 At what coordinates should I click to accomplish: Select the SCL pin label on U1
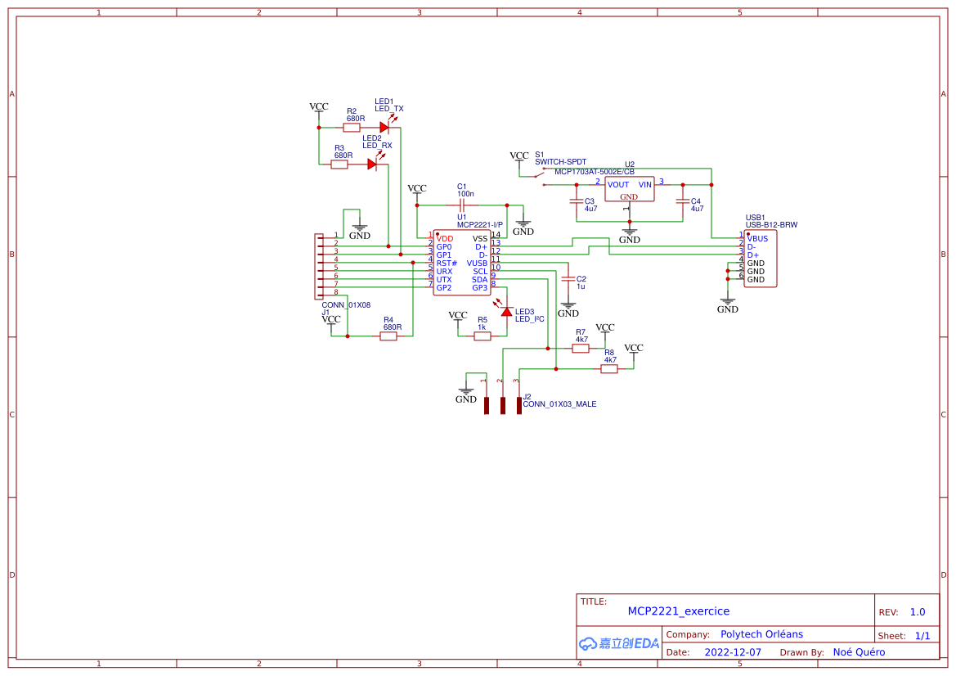click(x=480, y=271)
